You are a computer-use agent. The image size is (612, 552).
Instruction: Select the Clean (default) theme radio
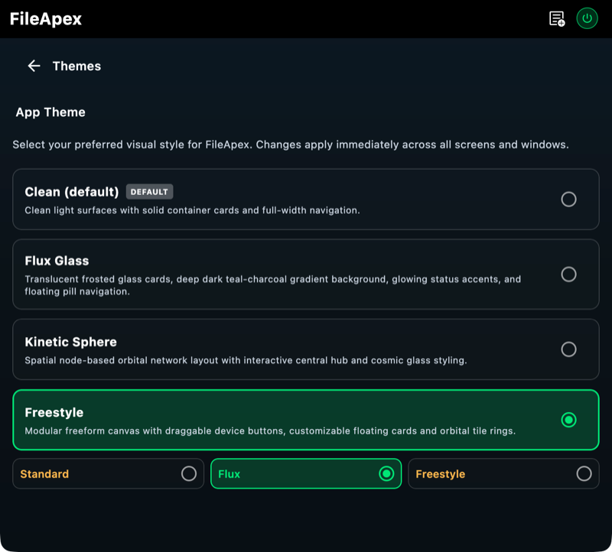(x=568, y=200)
